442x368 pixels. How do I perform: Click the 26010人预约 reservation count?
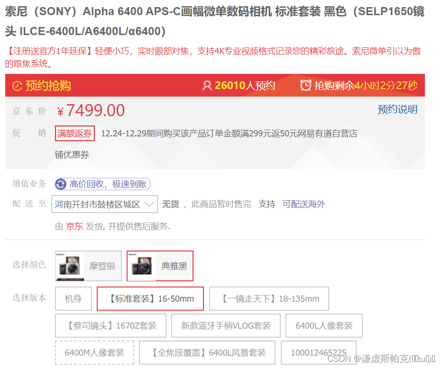(x=245, y=86)
